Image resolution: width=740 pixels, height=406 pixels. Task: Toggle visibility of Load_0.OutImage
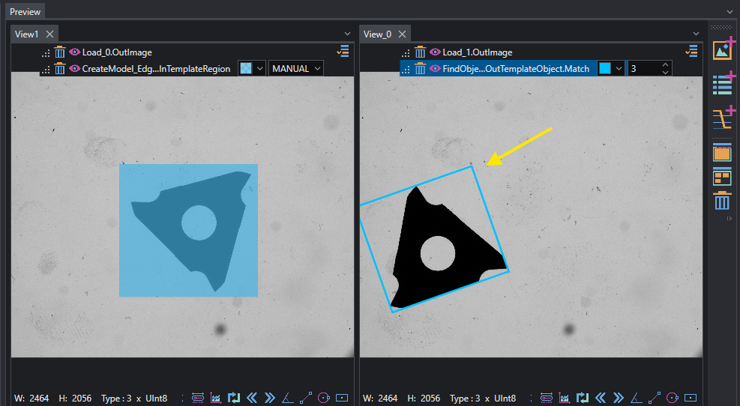point(74,52)
